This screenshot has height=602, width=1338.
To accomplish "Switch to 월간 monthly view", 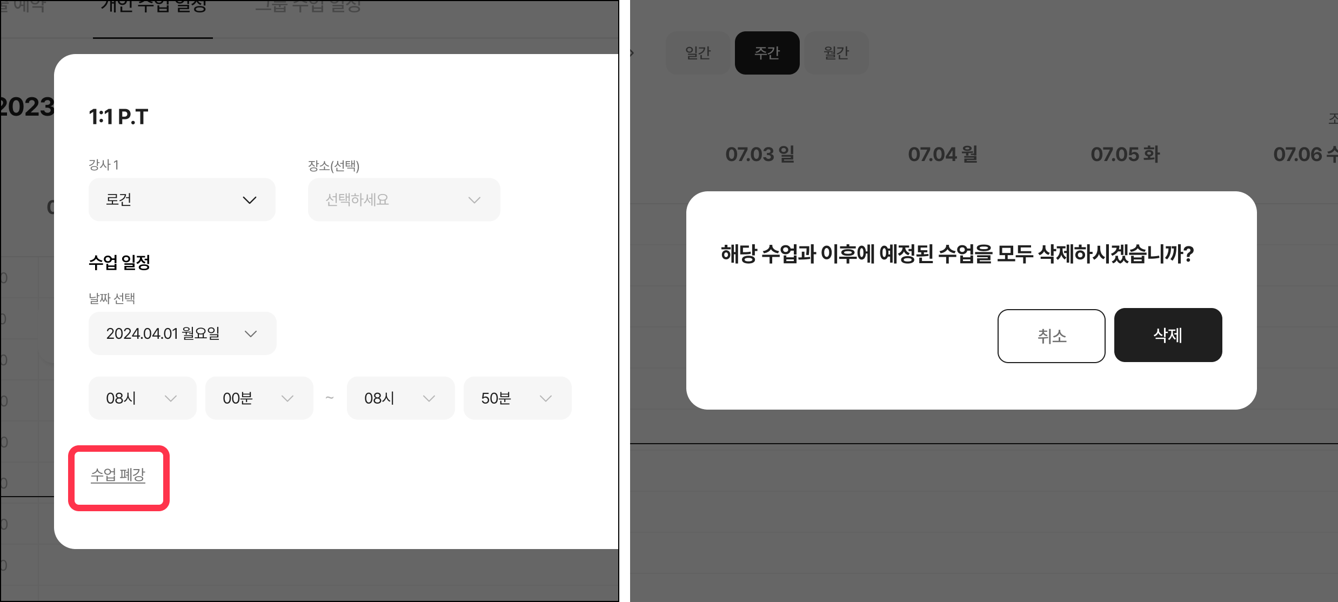I will pos(837,53).
